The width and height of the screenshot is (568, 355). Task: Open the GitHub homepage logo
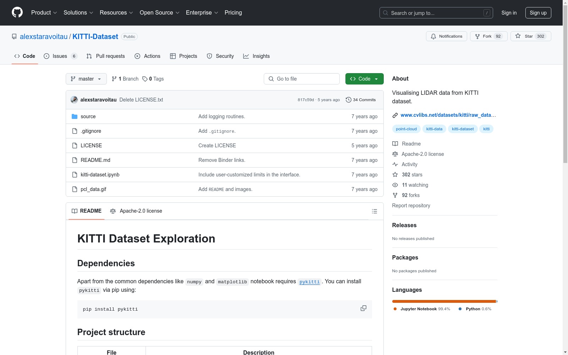(17, 12)
